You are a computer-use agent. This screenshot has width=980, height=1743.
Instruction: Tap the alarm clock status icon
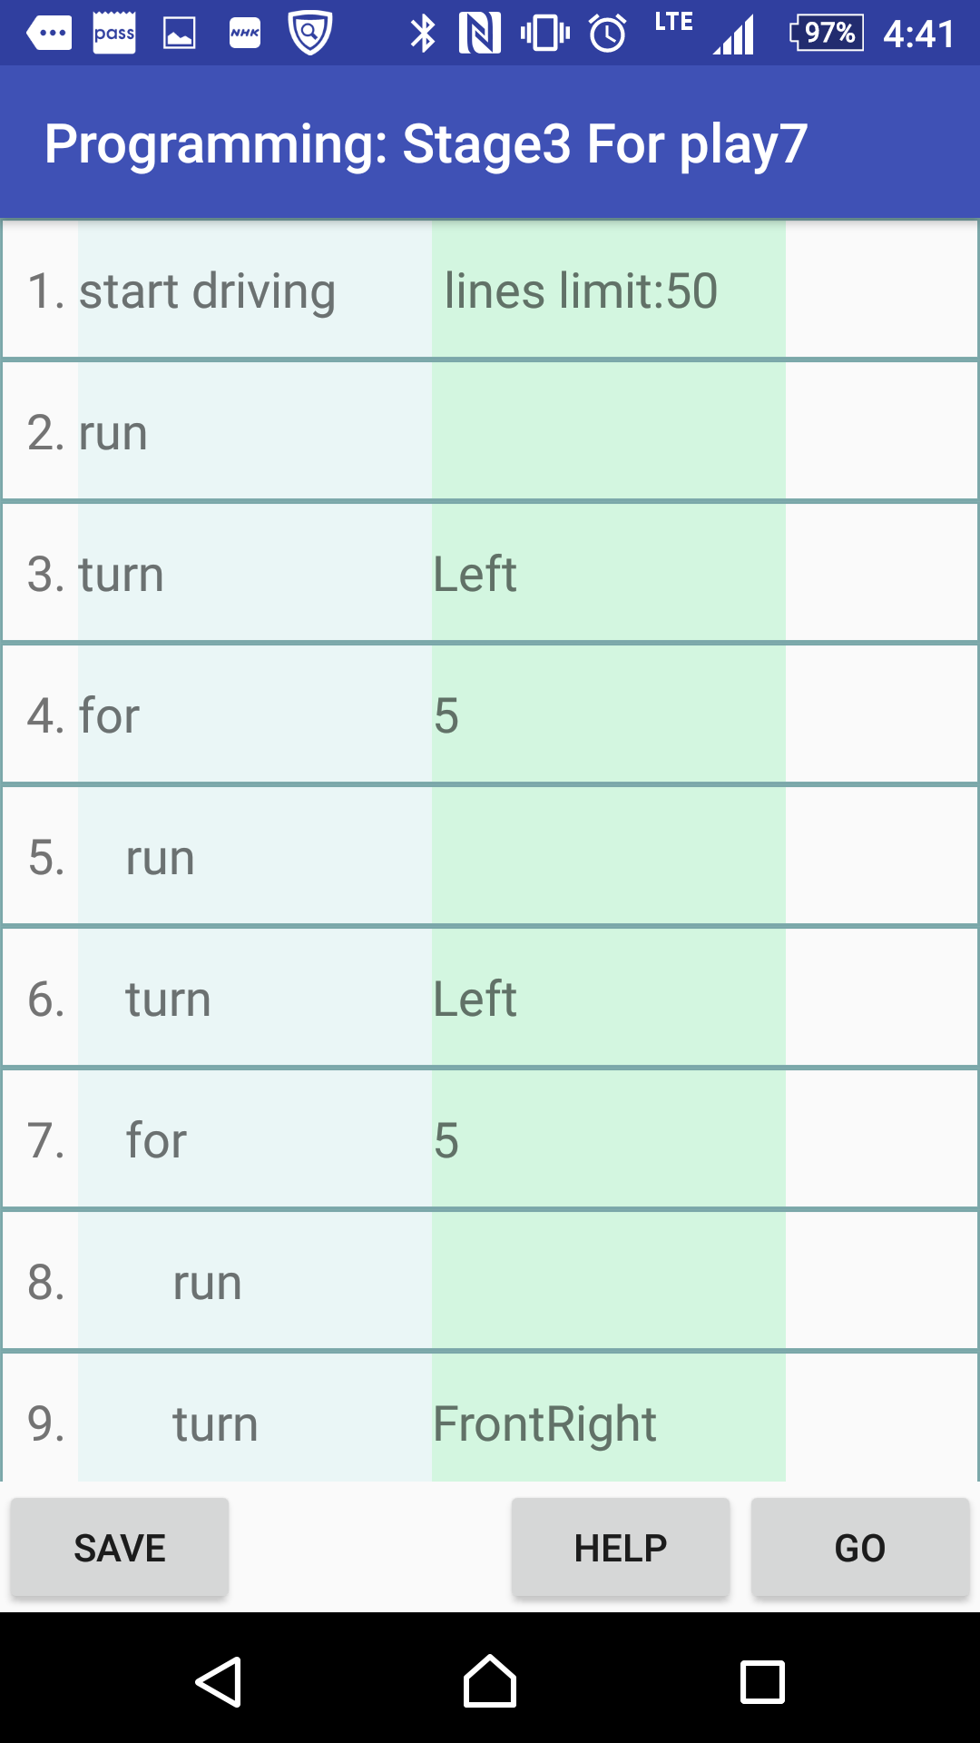point(608,34)
